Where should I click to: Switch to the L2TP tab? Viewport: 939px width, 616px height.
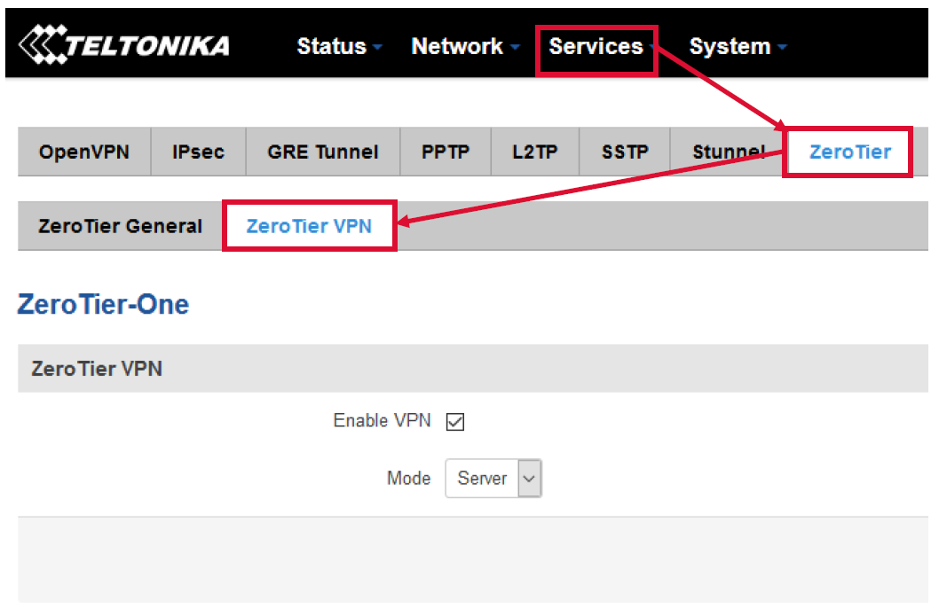click(535, 152)
